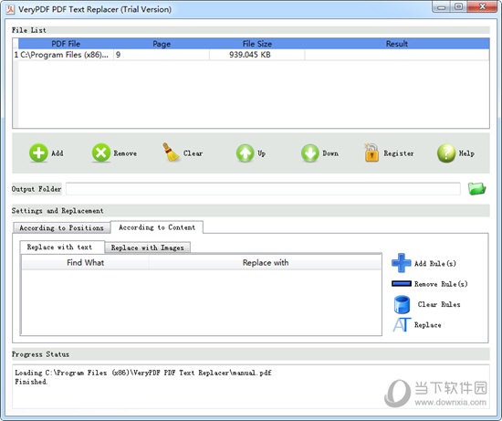Click the green Down arrow icon
Screen dimensions: 502x421
pos(310,153)
